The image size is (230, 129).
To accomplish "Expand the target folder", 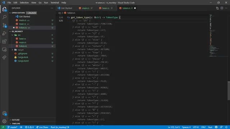I will (13, 50).
